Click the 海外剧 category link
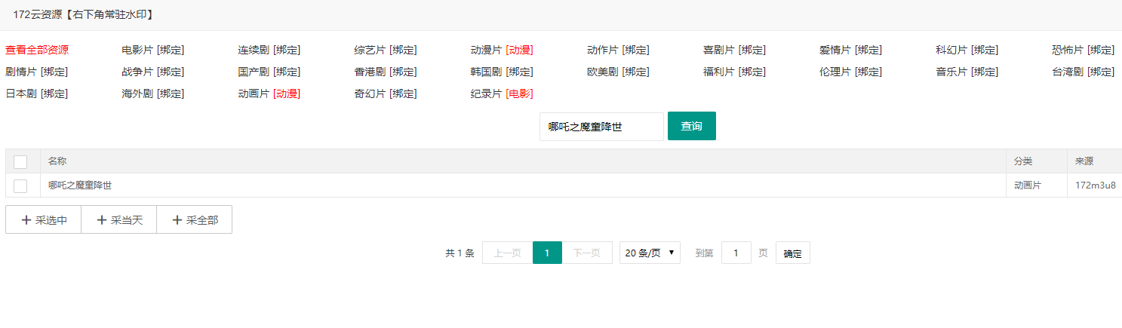 (x=137, y=94)
